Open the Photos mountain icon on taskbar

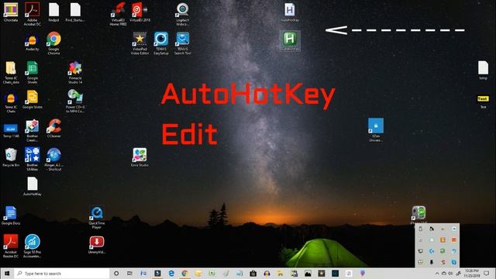click(308, 274)
